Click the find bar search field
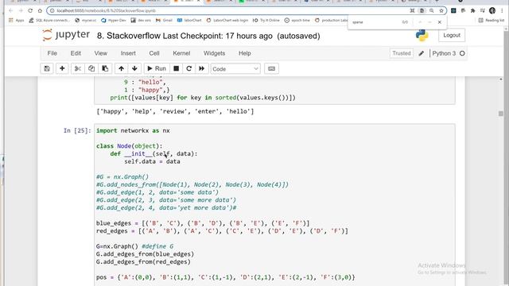The height and width of the screenshot is (286, 509). click(375, 22)
